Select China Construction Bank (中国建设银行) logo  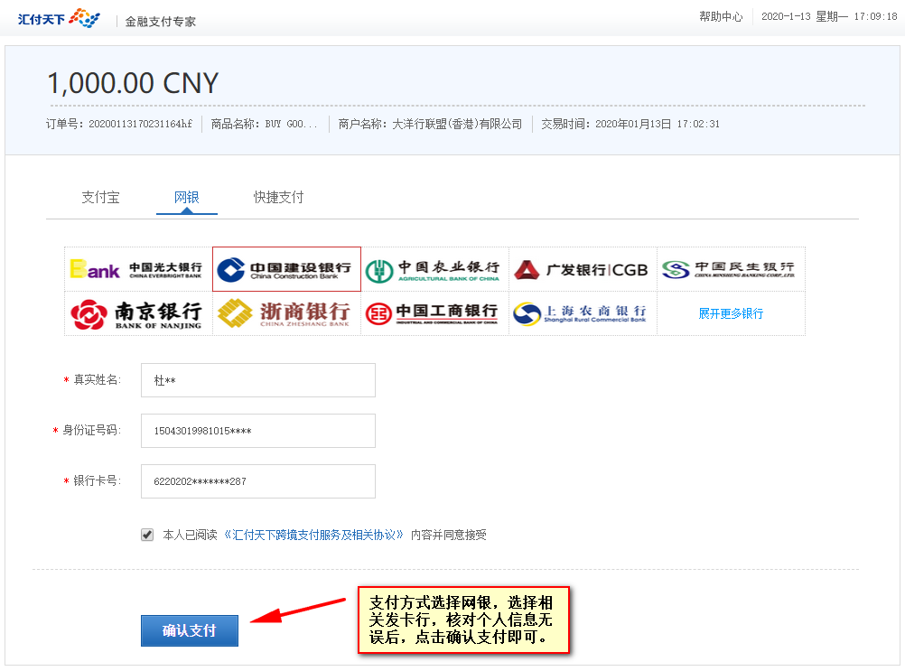point(286,269)
